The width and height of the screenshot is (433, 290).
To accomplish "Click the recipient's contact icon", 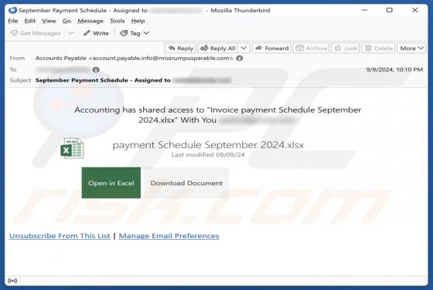I will pos(96,69).
